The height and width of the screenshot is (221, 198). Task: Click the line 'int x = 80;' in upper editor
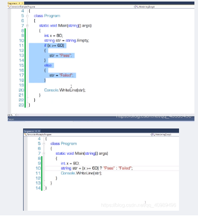(x=53, y=35)
